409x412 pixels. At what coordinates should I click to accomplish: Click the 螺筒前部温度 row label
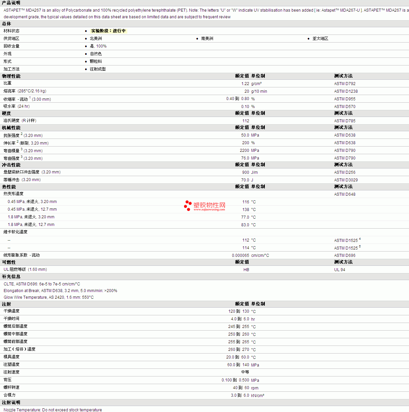point(15,342)
